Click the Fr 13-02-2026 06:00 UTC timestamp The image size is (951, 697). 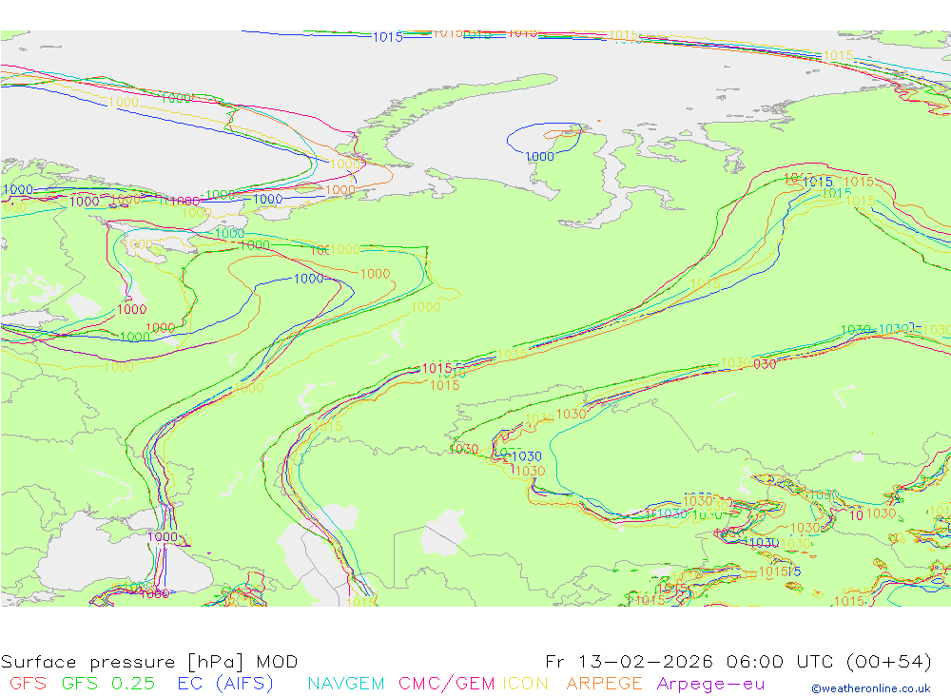[738, 661]
